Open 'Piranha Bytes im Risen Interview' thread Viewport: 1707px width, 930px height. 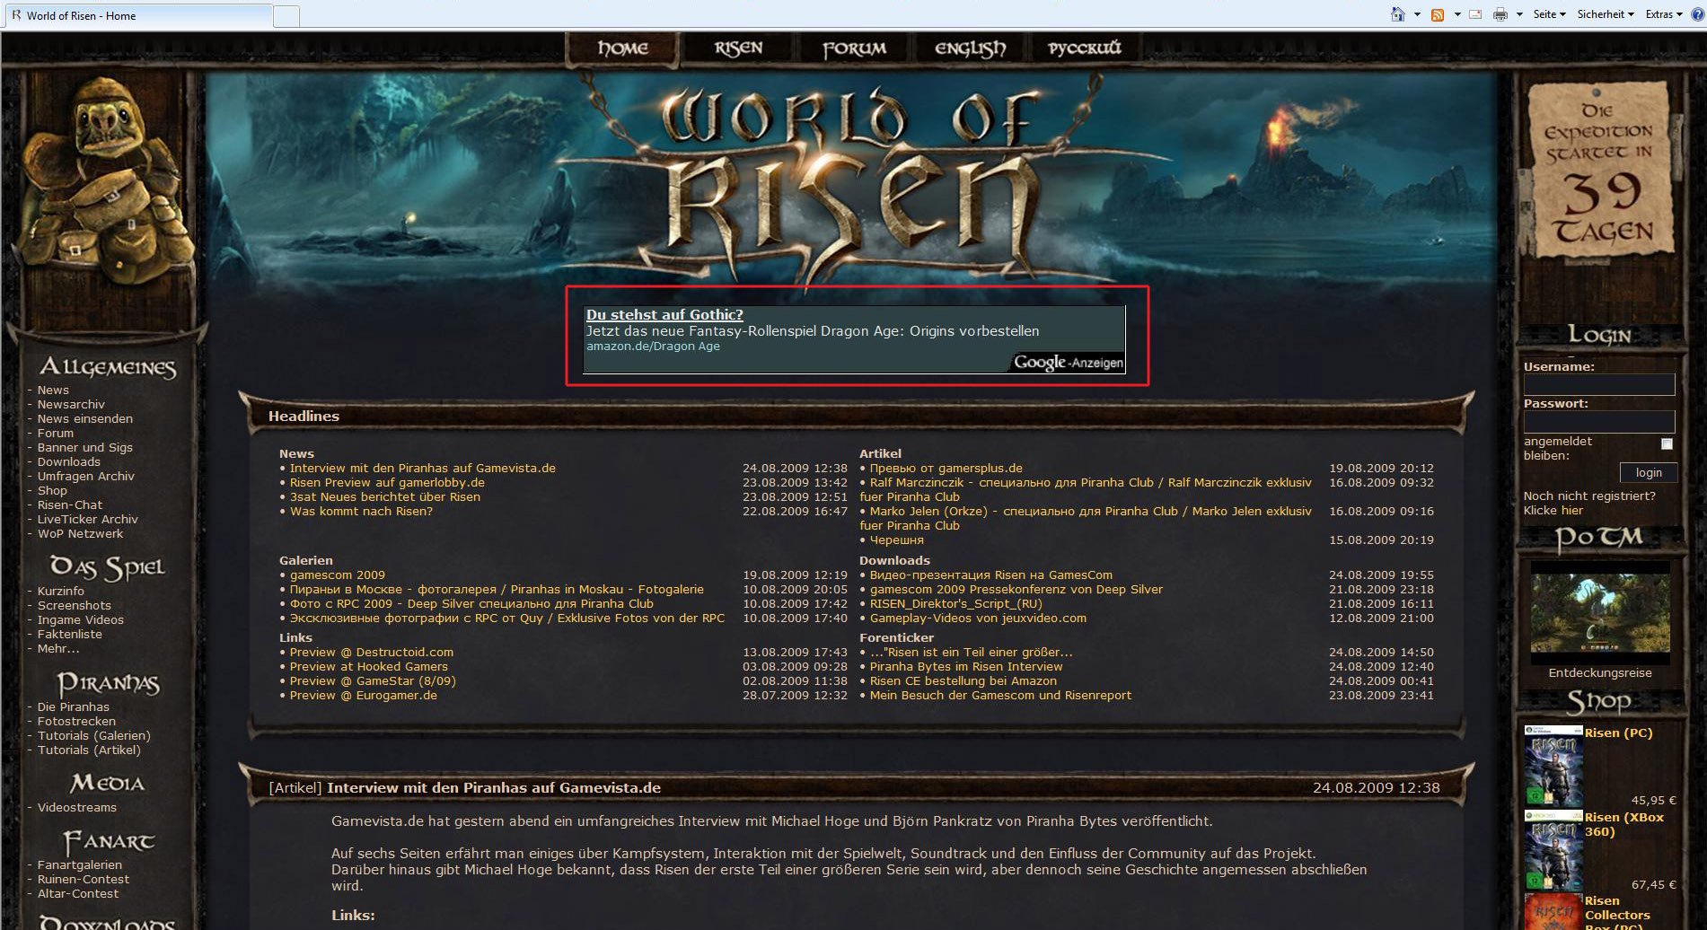(x=966, y=667)
